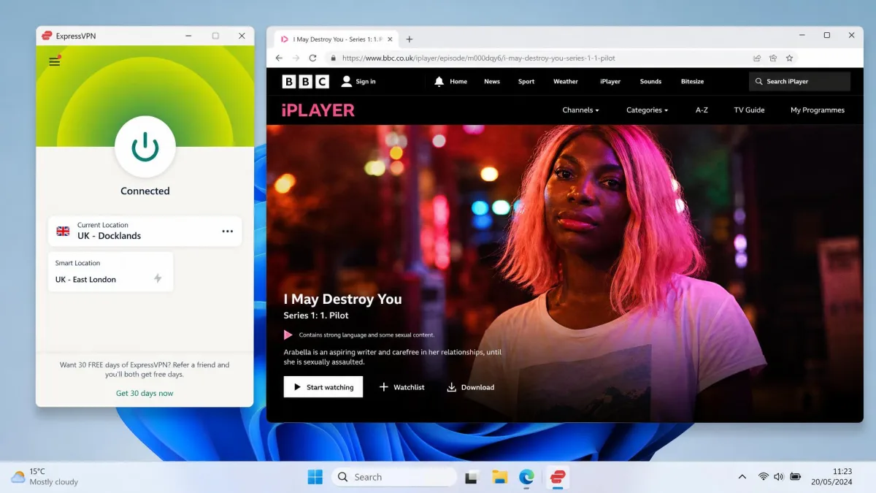The image size is (876, 493).
Task: Go to BBC Home
Action: pyautogui.click(x=458, y=81)
